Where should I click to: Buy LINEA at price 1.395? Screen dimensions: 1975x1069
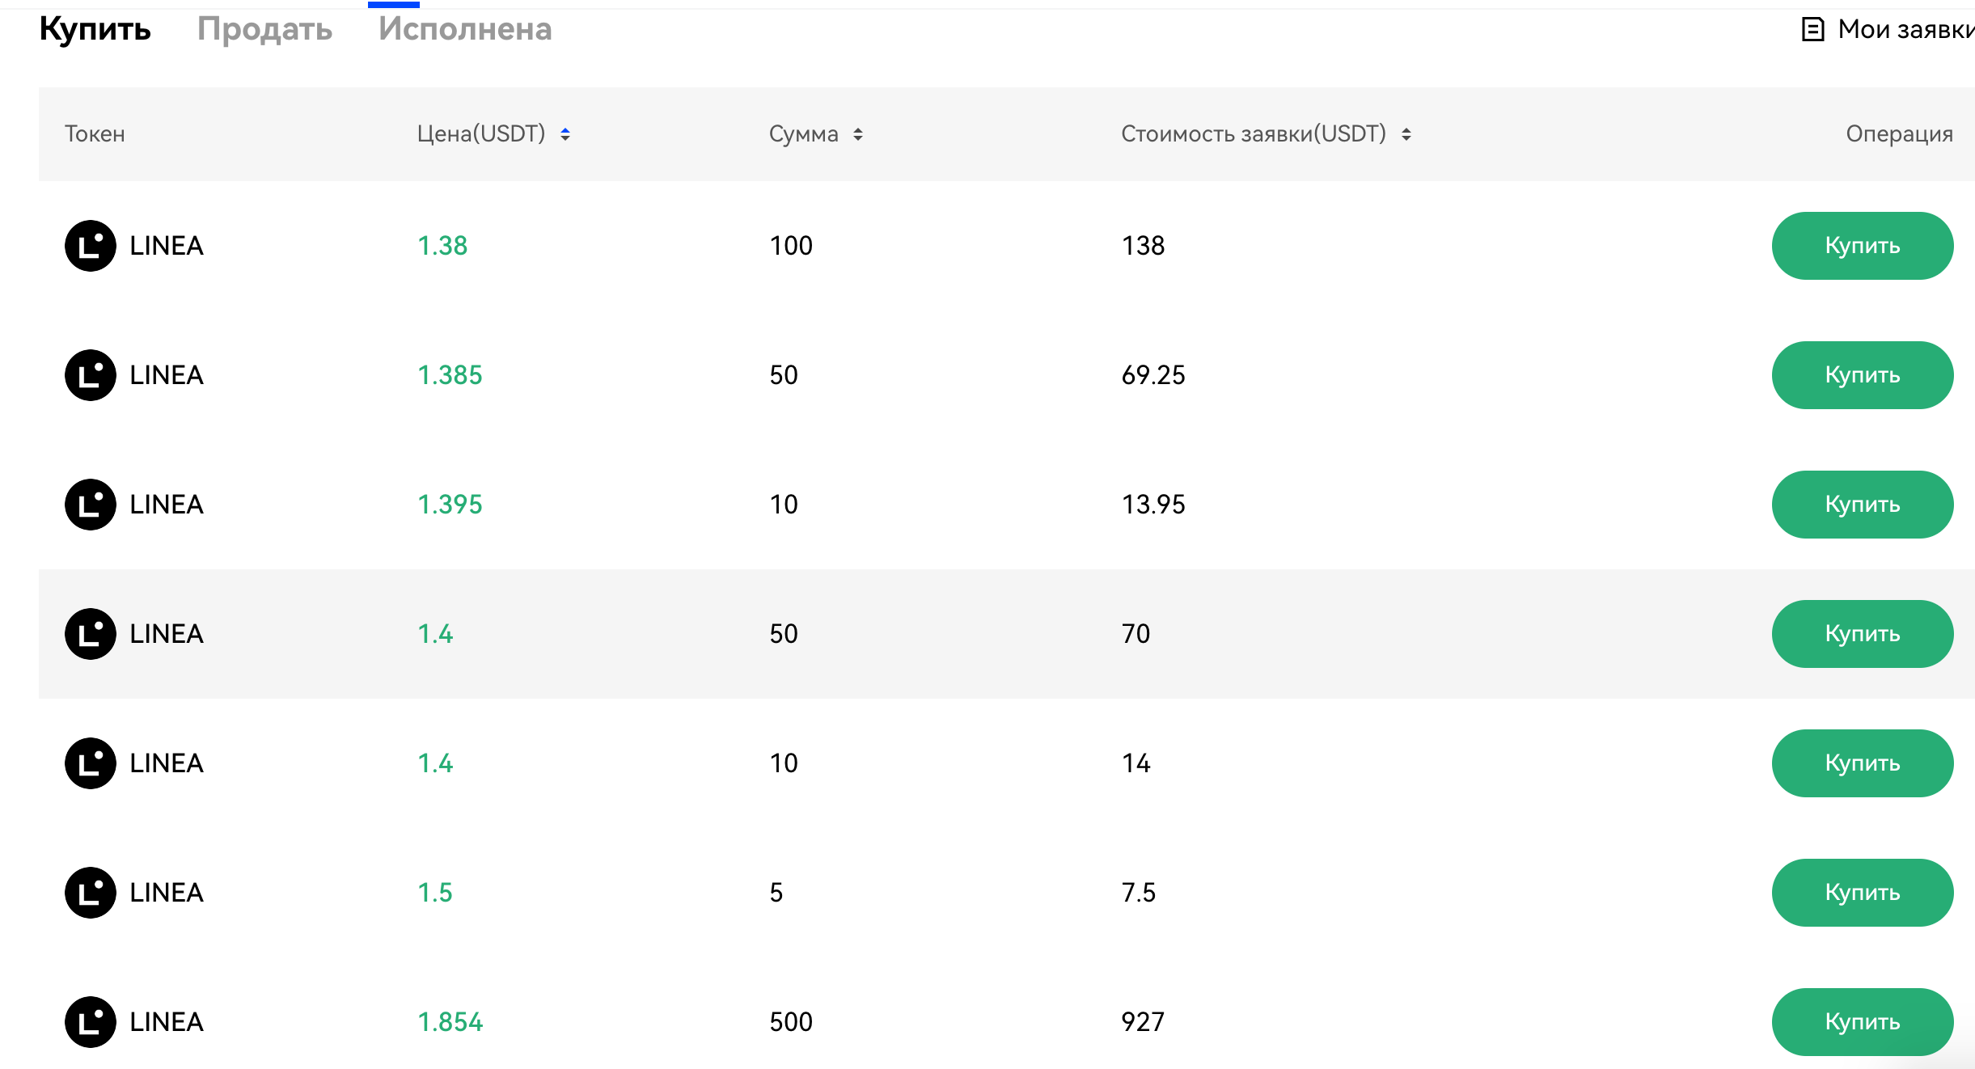[1863, 505]
